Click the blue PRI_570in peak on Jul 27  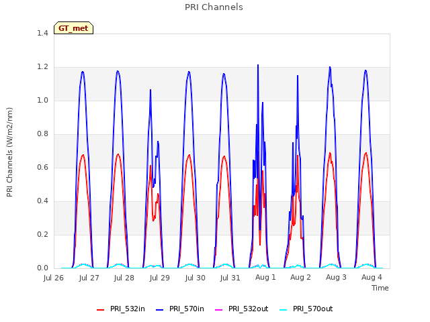coord(83,72)
